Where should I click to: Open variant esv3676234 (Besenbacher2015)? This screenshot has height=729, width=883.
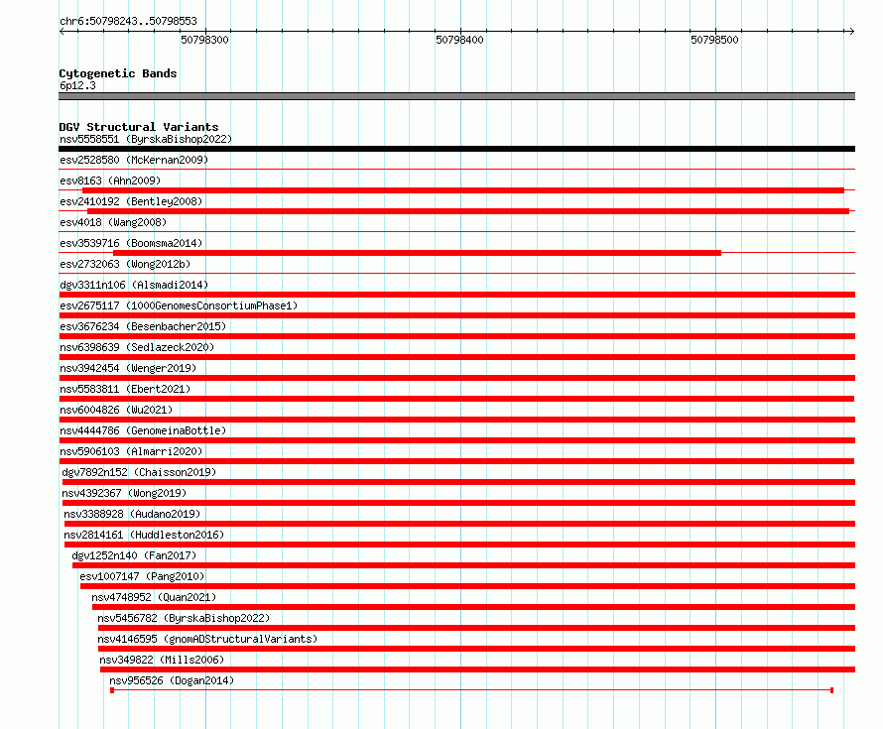(143, 326)
